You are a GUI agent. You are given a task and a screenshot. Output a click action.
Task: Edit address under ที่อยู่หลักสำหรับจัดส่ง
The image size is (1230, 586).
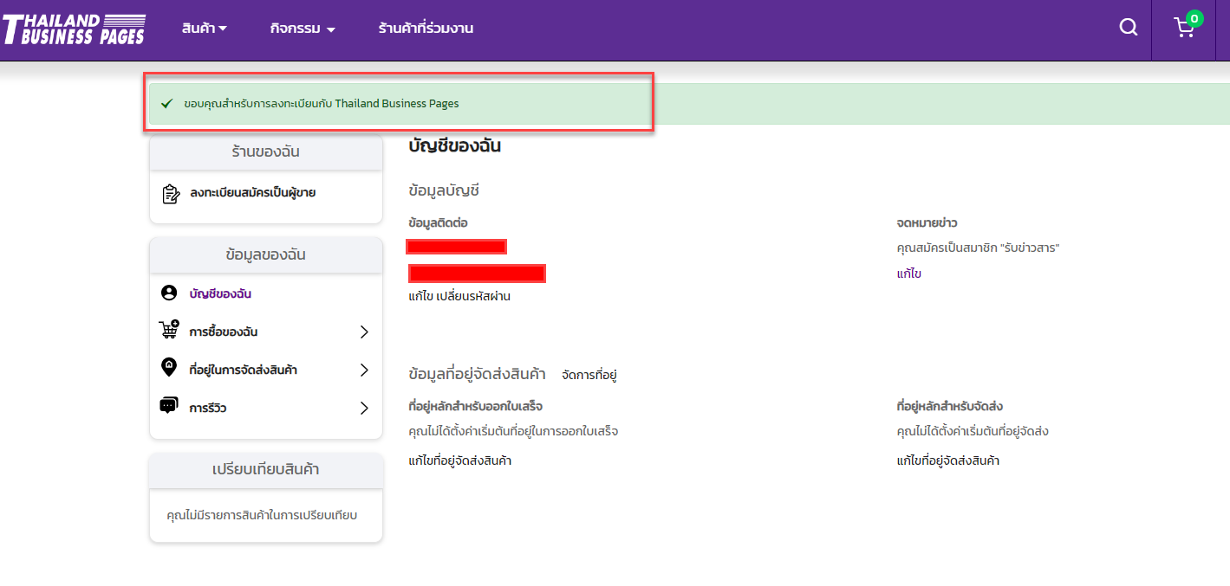click(947, 460)
